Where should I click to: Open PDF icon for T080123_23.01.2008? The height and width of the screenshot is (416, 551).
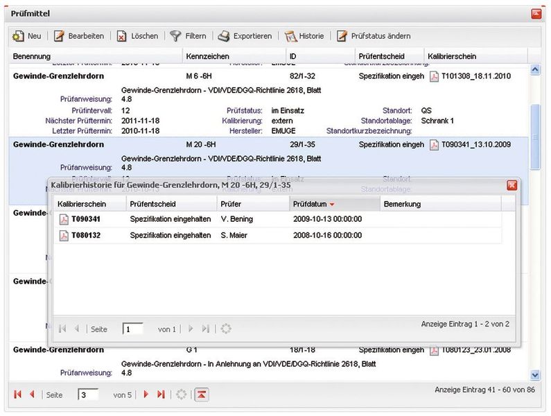(x=434, y=351)
